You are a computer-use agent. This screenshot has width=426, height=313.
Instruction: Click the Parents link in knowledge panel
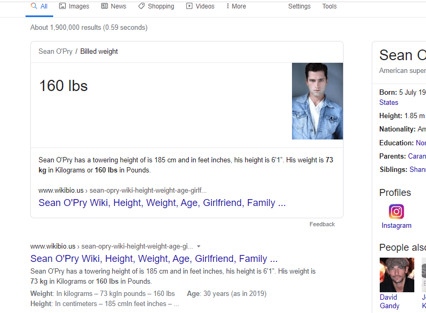pos(417,156)
